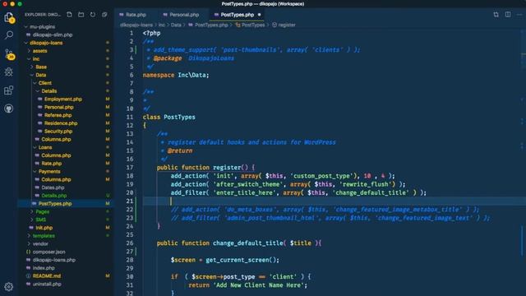The height and width of the screenshot is (296, 526).
Task: Click the Open Changes icon in editor toolbar
Action: tap(496, 15)
